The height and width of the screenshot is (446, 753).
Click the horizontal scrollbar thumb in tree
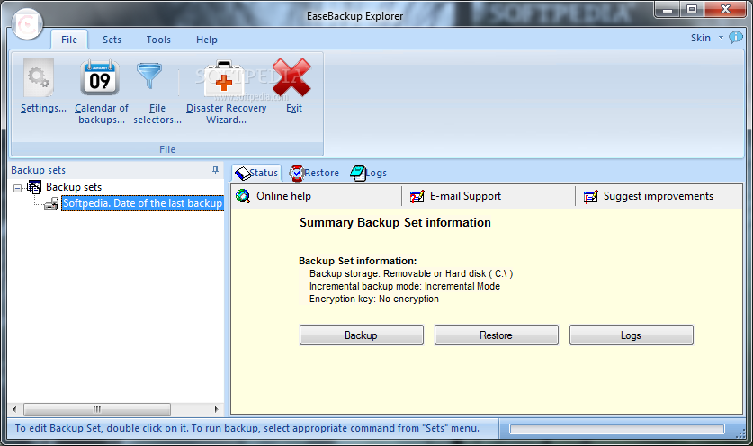97,409
